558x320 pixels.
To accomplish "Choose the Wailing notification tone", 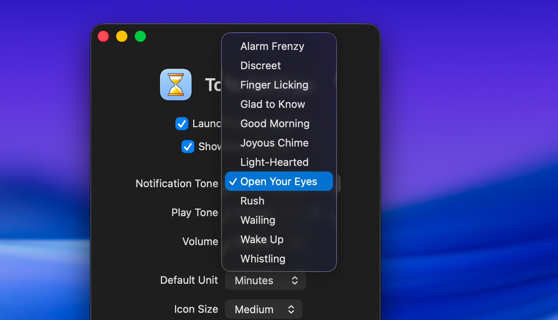I will point(258,220).
